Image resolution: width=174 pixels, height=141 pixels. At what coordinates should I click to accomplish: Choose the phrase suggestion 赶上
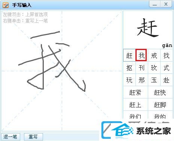point(135,104)
